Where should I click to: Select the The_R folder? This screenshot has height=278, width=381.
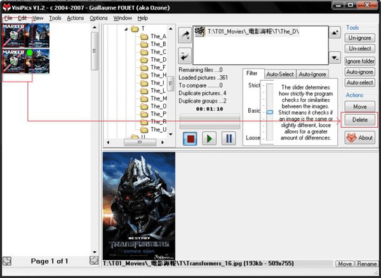(x=153, y=122)
